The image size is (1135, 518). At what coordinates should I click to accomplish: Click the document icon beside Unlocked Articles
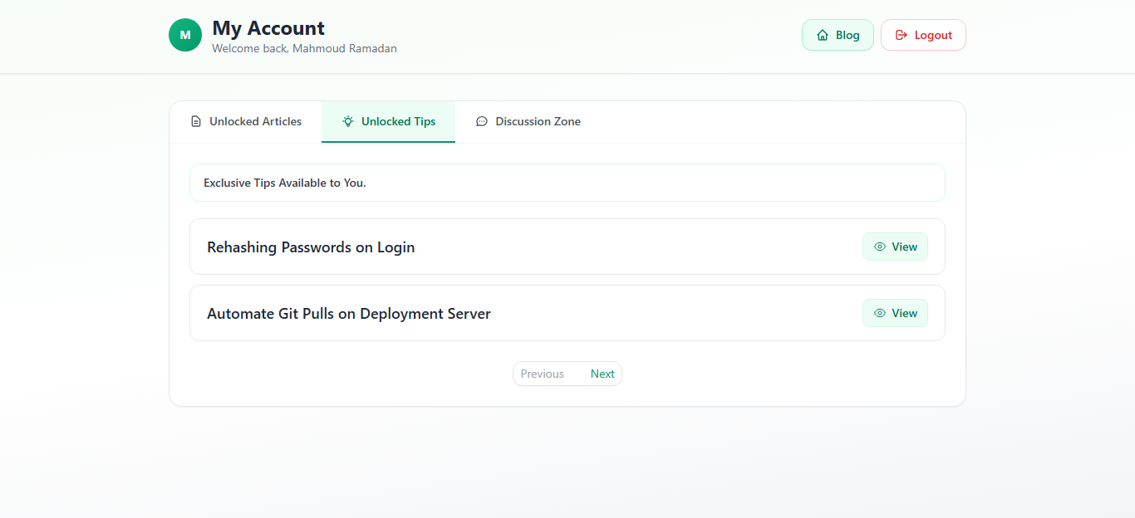tap(196, 121)
